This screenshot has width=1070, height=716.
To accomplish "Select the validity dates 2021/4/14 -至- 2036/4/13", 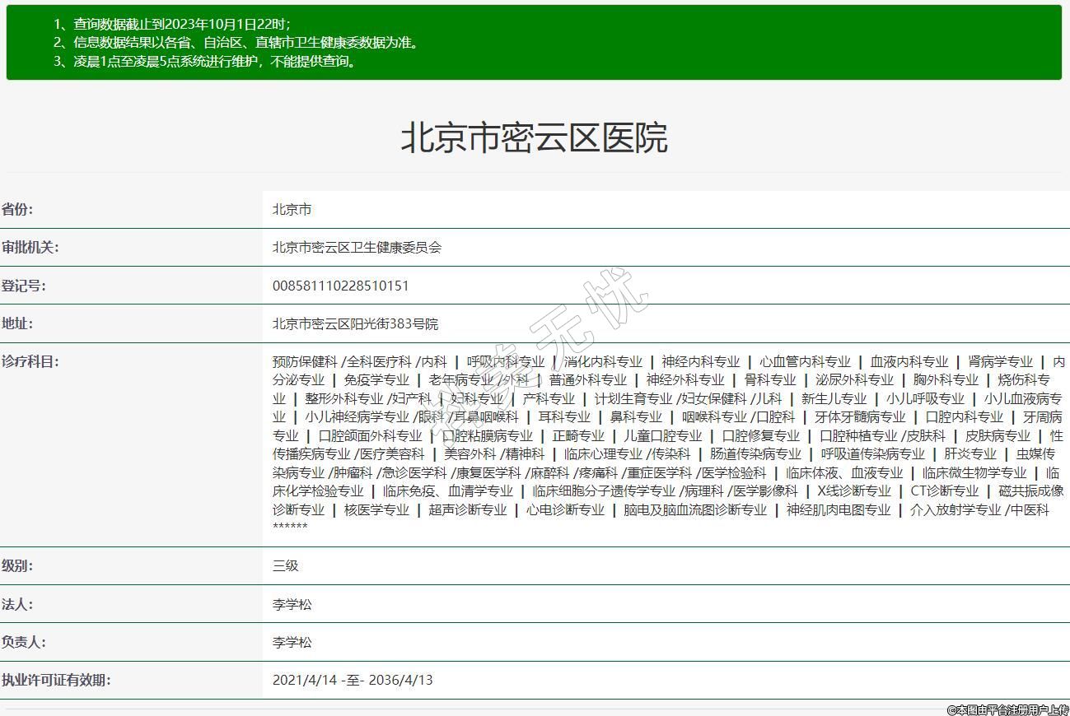I will tap(352, 680).
